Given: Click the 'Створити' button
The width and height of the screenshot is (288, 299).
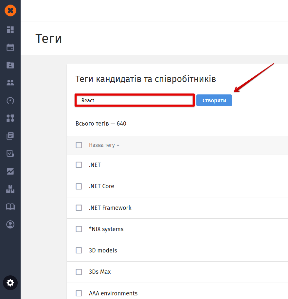Looking at the screenshot, I should [214, 100].
